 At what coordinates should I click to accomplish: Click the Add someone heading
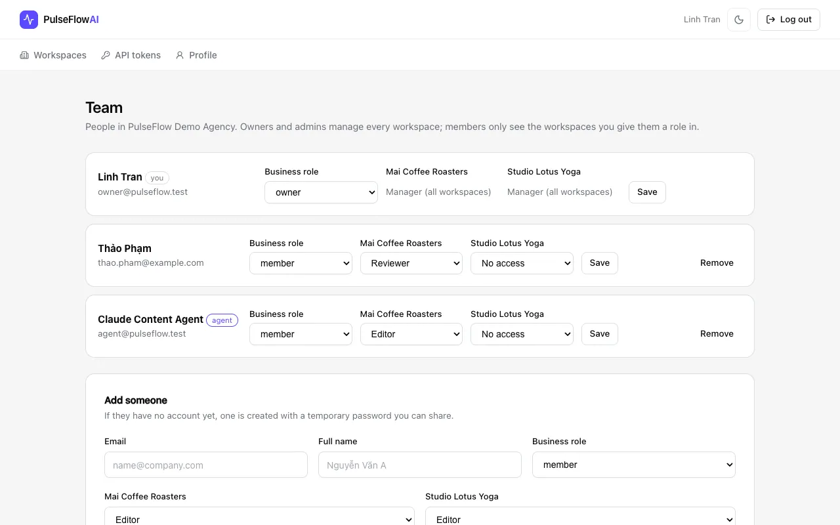(x=136, y=400)
